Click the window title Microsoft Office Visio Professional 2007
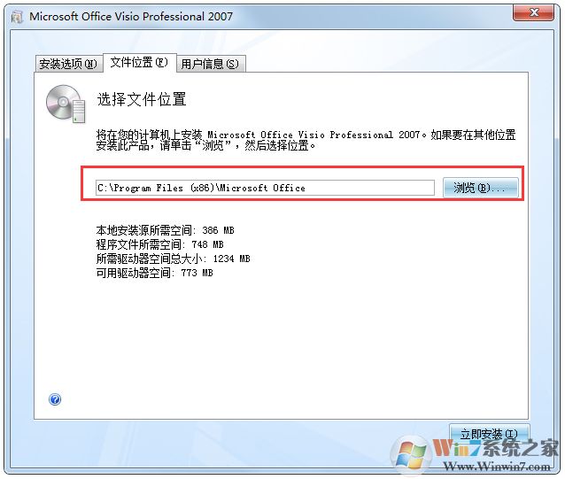The width and height of the screenshot is (565, 479). [131, 17]
